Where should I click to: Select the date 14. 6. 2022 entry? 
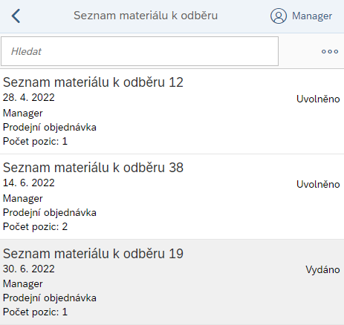pyautogui.click(x=29, y=183)
